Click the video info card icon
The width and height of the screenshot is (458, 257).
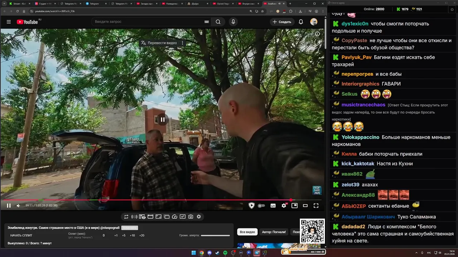[x=317, y=34]
